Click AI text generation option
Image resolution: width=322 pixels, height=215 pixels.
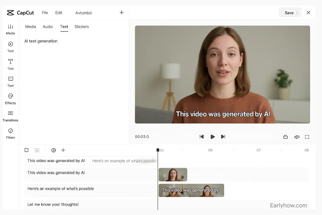click(x=41, y=41)
